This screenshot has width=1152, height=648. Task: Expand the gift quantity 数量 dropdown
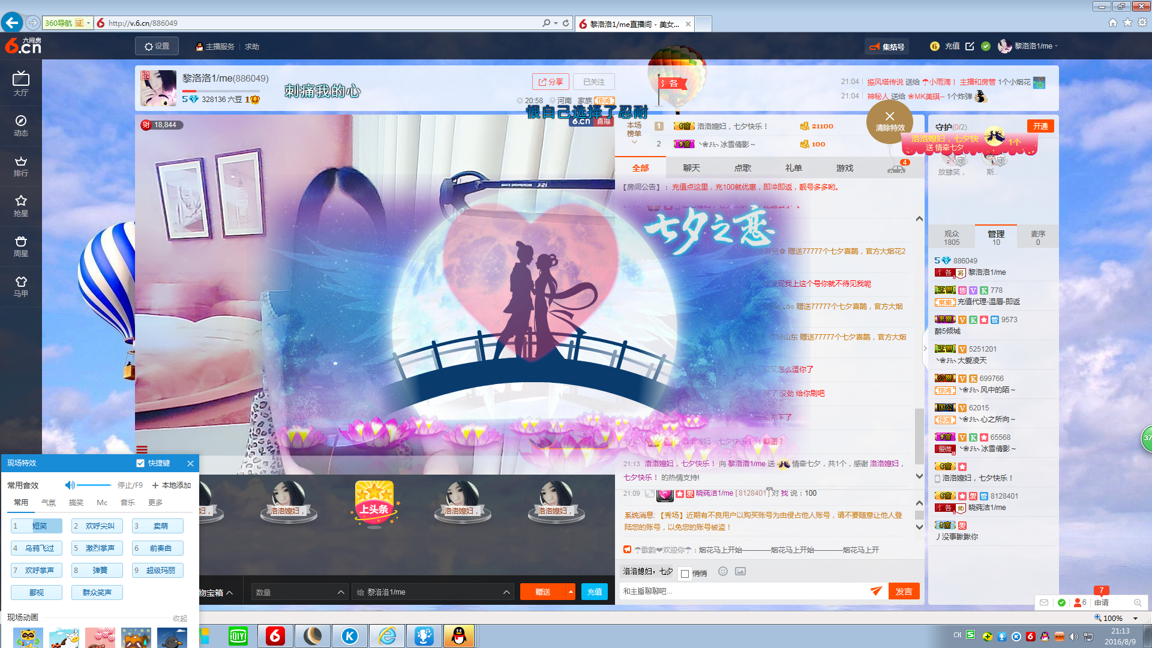coord(299,592)
